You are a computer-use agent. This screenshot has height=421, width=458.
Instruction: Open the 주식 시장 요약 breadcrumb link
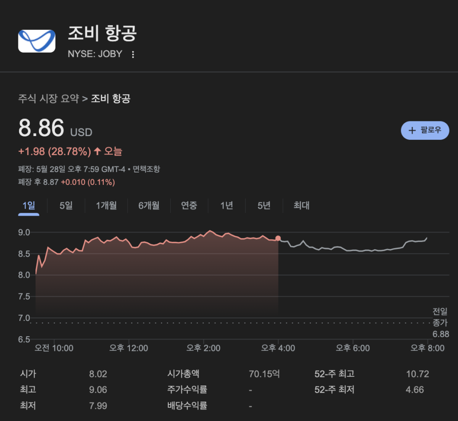tap(48, 99)
